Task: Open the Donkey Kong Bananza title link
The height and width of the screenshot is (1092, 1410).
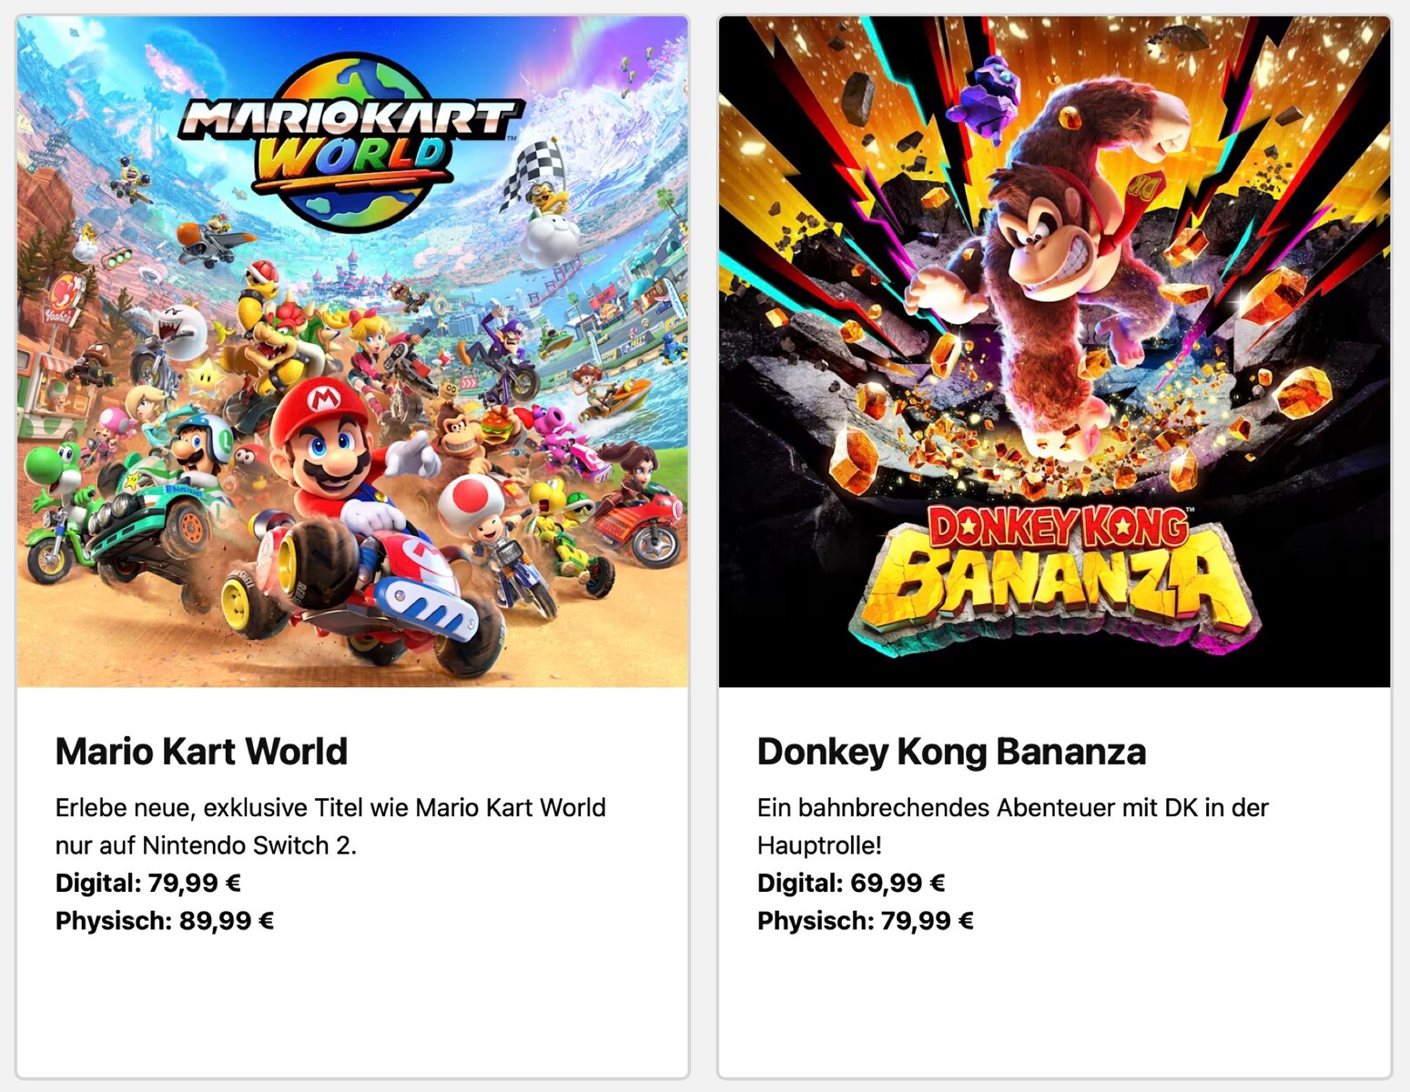Action: (951, 752)
